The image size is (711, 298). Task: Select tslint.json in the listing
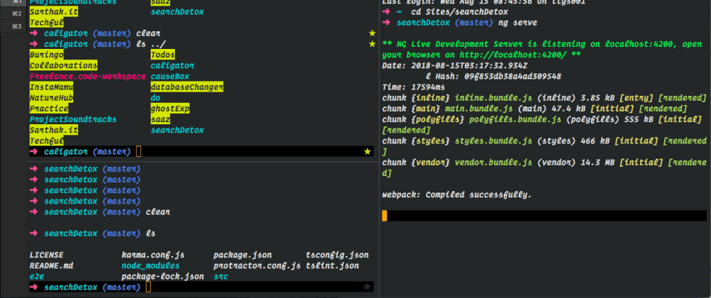(332, 266)
